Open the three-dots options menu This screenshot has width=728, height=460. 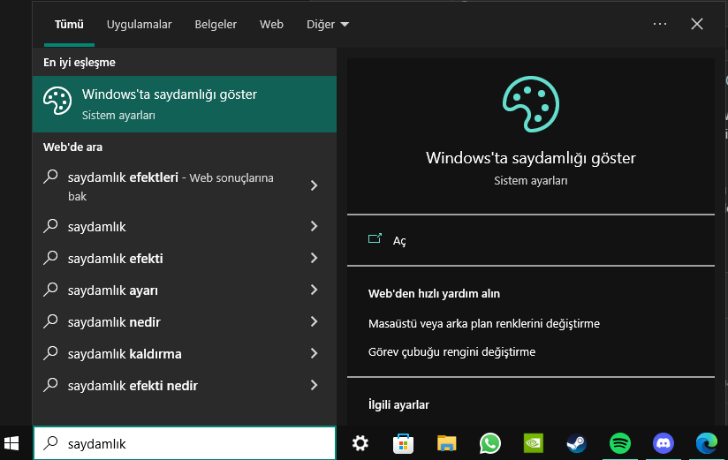(660, 24)
